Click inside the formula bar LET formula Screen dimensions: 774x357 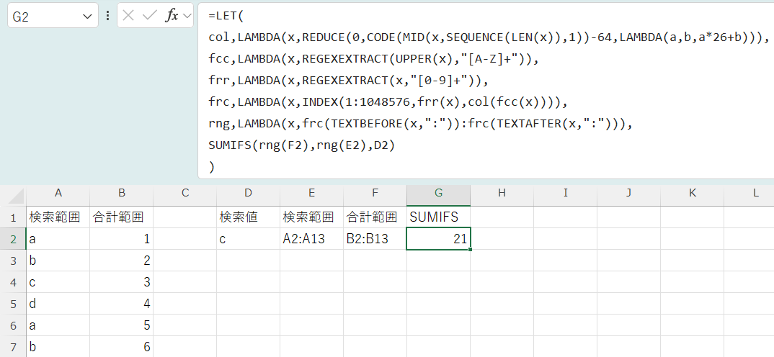[486, 90]
